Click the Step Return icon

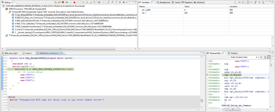coord(91,2)
